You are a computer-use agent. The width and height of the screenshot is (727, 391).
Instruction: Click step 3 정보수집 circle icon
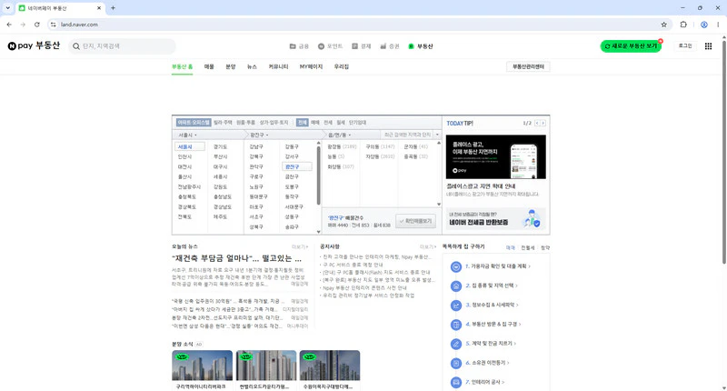(x=456, y=306)
